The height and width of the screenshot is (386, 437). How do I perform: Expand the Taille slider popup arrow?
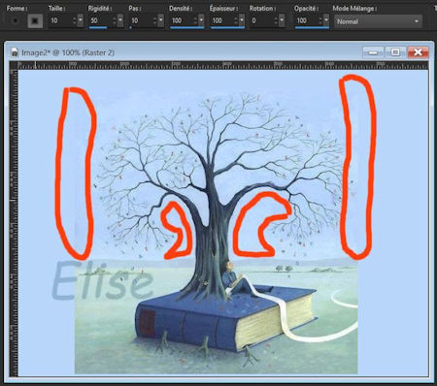coord(81,20)
